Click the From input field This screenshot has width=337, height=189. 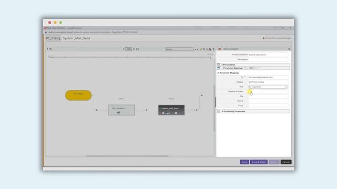pyautogui.click(x=268, y=106)
